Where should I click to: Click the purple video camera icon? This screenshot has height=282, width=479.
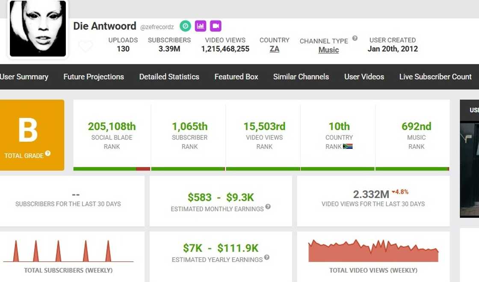[216, 26]
